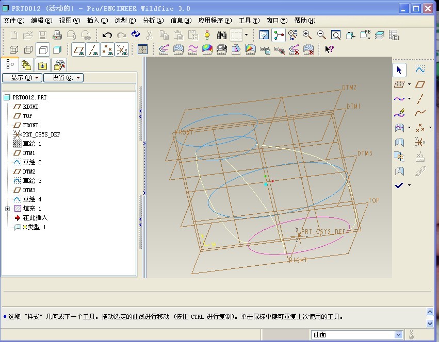Regenerate the model with blue arrows icon
Viewport: 439px width, 342px height.
click(136, 35)
